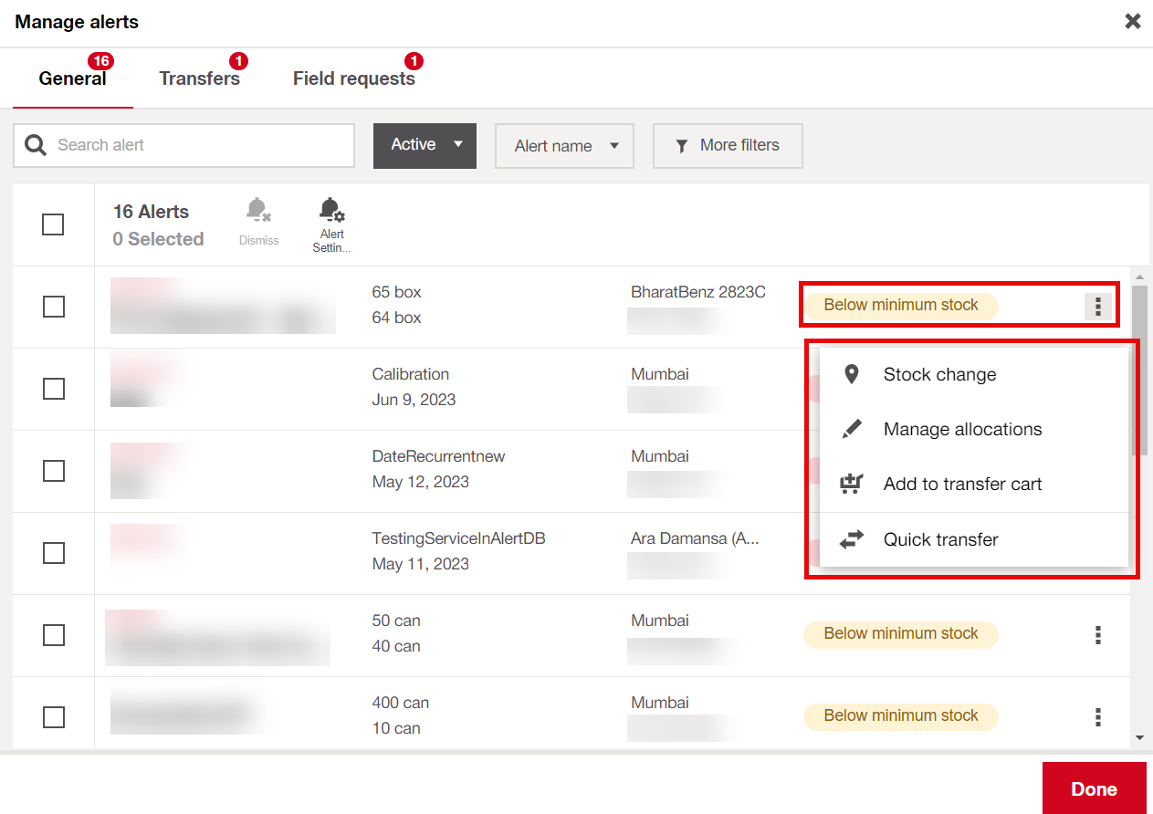
Task: Click the funnel icon in More filters
Action: 682,146
